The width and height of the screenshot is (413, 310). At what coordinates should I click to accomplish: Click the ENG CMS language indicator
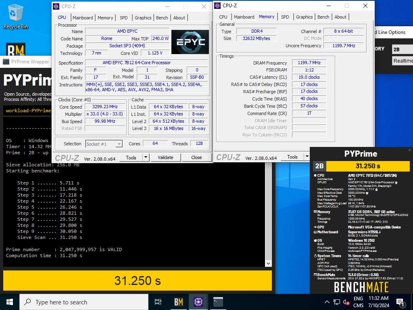tap(358, 302)
